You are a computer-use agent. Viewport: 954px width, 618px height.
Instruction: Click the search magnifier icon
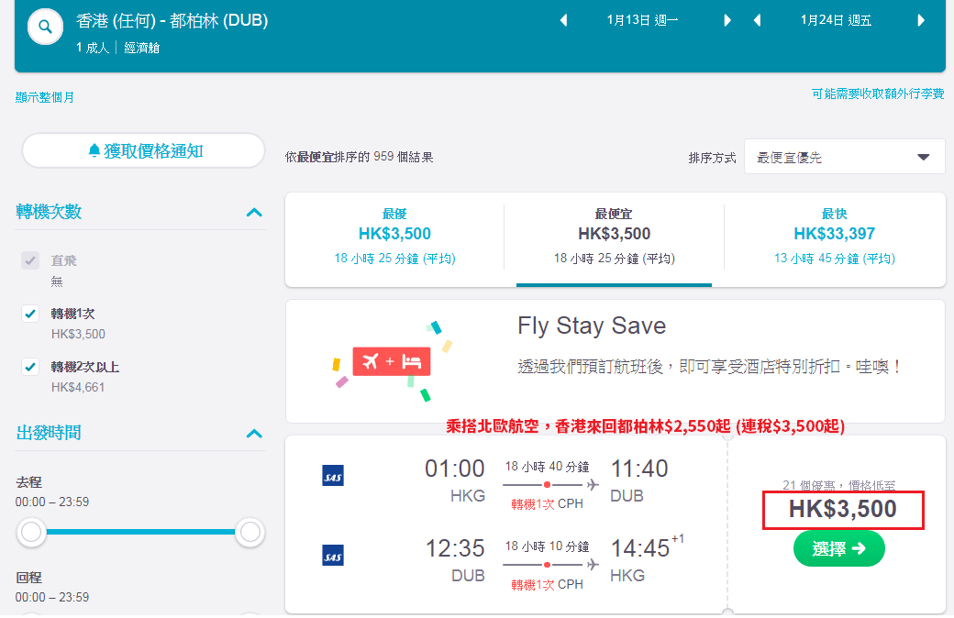pyautogui.click(x=45, y=27)
